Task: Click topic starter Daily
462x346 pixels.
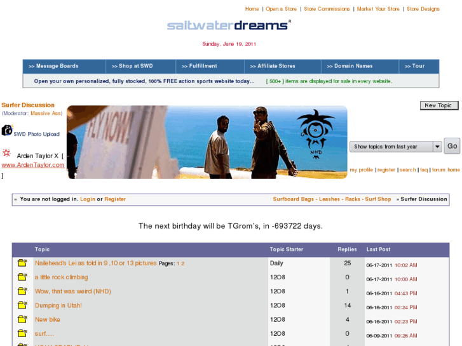Action: pos(276,263)
